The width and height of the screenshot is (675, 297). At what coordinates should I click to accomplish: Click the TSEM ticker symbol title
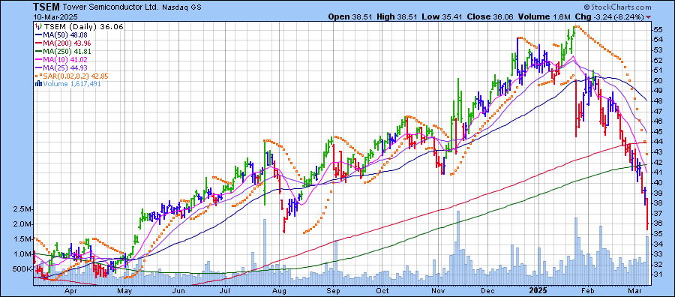[x=47, y=7]
